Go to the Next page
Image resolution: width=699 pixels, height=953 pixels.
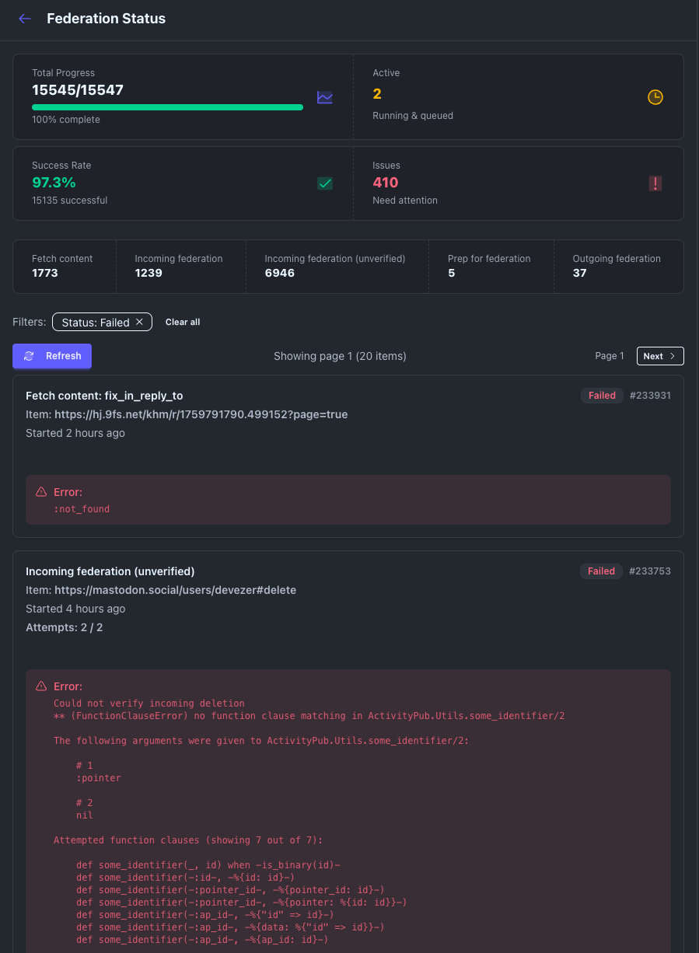tap(659, 356)
